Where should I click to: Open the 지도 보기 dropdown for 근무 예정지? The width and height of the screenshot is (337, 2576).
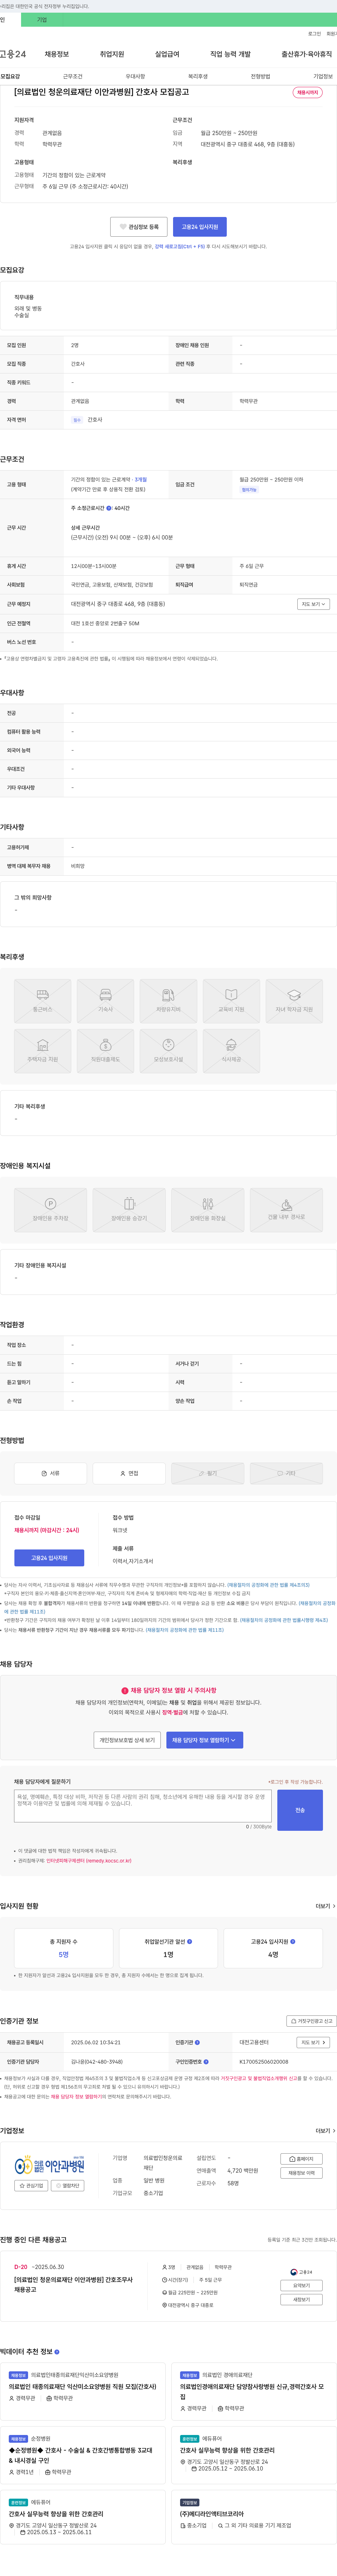(x=313, y=604)
